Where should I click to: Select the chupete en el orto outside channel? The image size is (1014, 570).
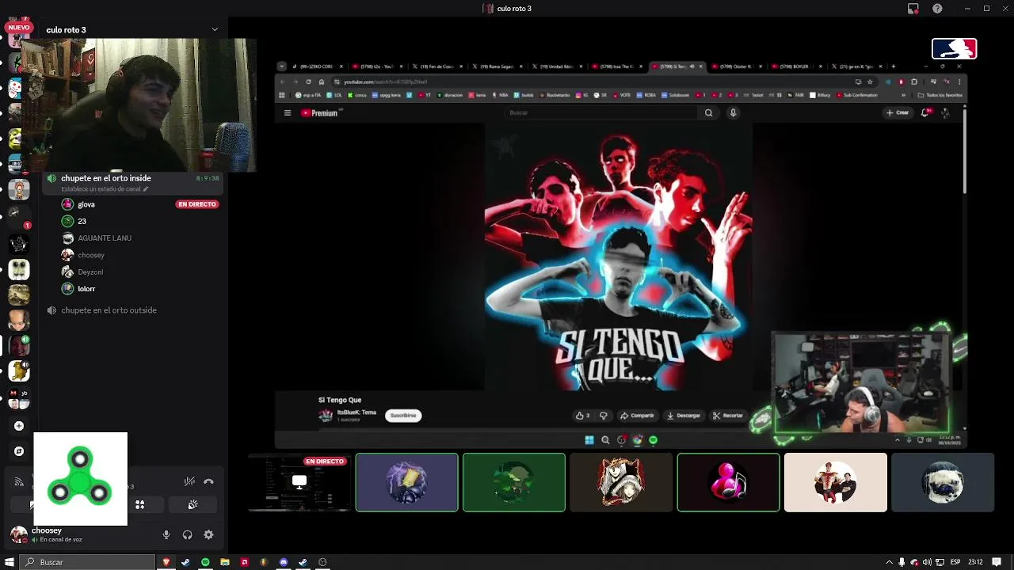[109, 310]
